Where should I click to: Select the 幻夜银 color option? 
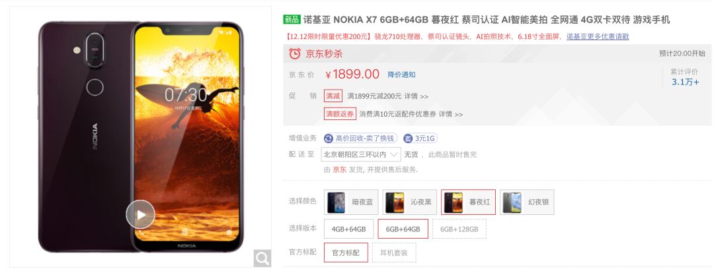[527, 202]
